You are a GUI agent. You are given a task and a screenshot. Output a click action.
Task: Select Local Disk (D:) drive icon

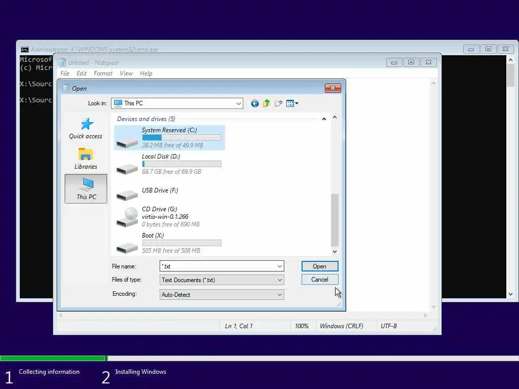pos(127,168)
